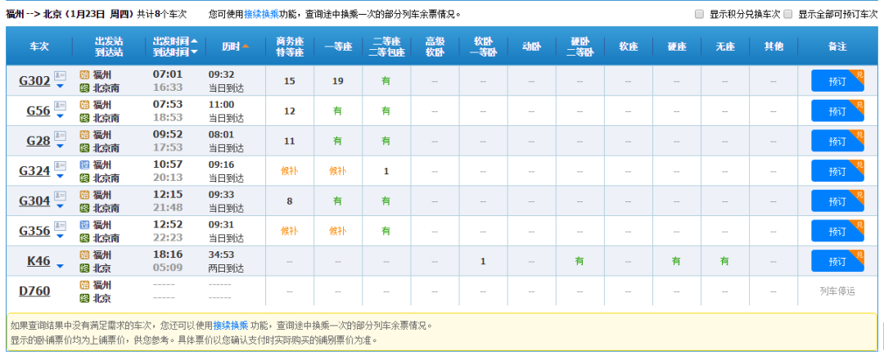Open train number link D760

[34, 291]
